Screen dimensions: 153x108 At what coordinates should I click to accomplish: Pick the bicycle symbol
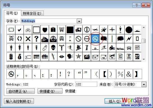[x=28, y=30]
